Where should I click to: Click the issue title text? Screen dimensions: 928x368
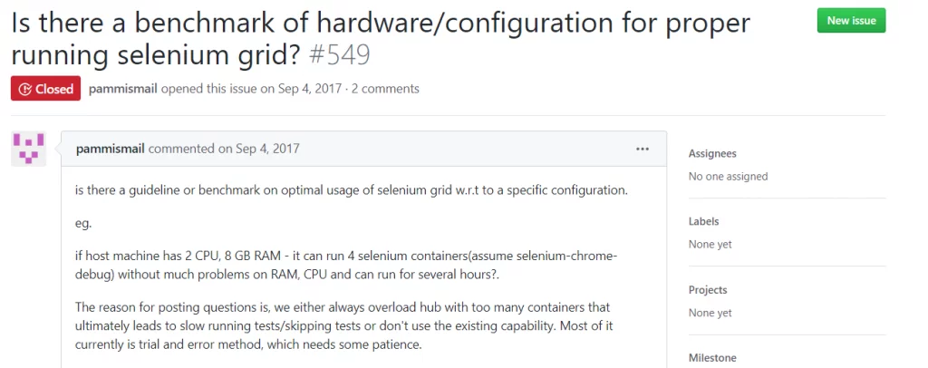pos(381,39)
